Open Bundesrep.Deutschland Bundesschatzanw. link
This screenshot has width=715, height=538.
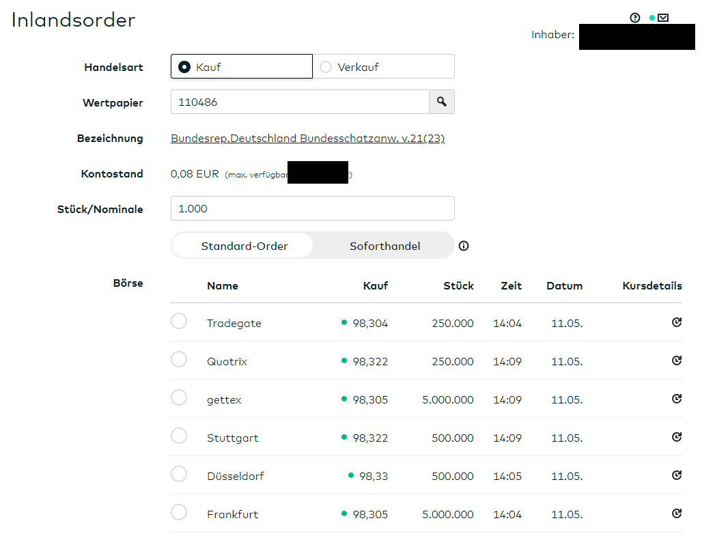(308, 139)
